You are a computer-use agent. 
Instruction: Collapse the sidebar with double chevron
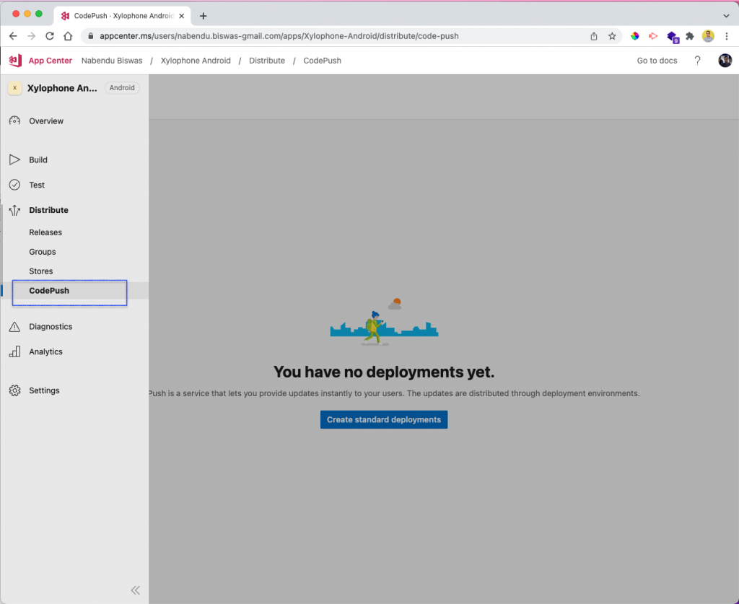coord(136,590)
